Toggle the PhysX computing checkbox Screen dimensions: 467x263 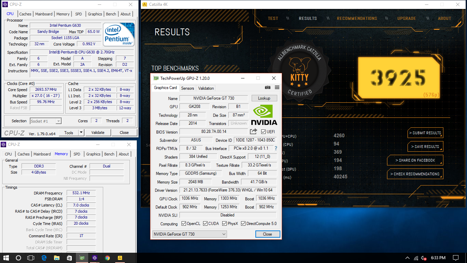point(225,224)
